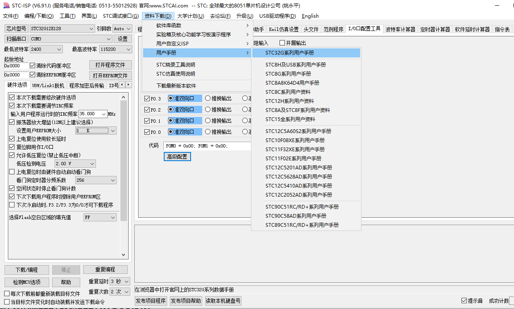Toggle 本次下载需要修改硬件选项 checkbox

point(12,97)
